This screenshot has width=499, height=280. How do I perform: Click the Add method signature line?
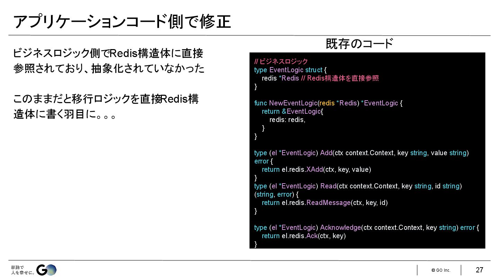point(361,153)
